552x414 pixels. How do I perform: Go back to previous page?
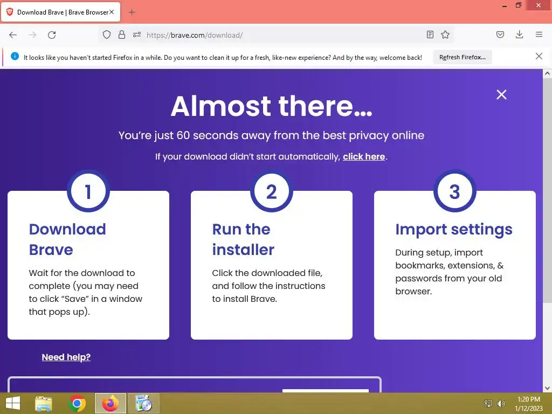coord(13,35)
